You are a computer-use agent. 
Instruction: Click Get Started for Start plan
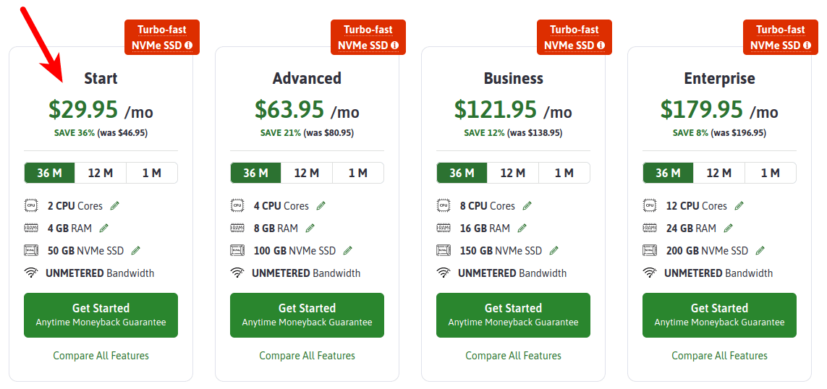point(101,315)
